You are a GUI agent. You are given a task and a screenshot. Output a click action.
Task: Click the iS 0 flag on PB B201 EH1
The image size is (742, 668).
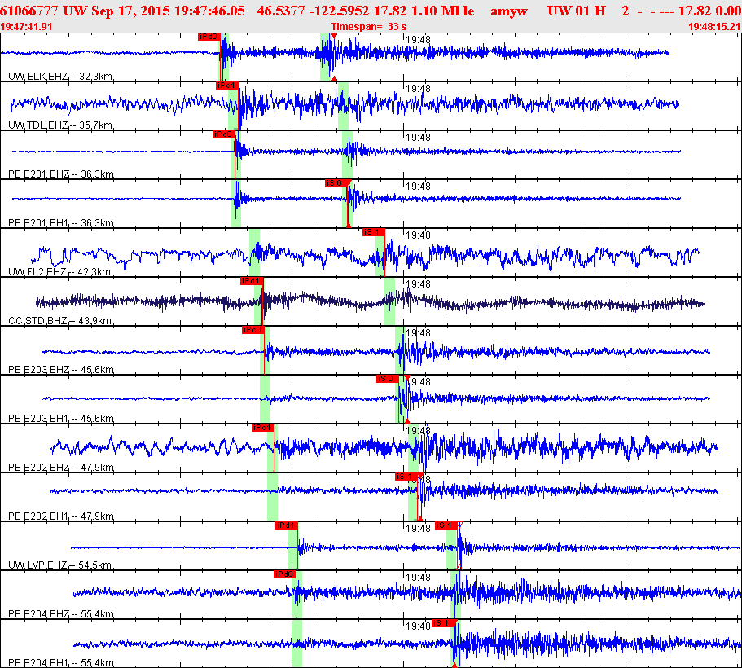coord(336,183)
